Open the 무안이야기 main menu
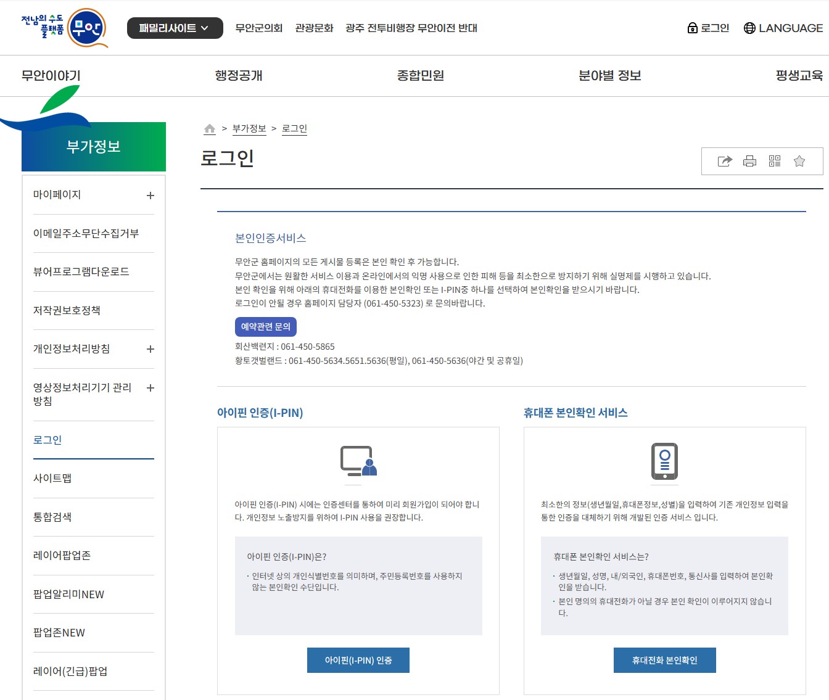 [51, 75]
